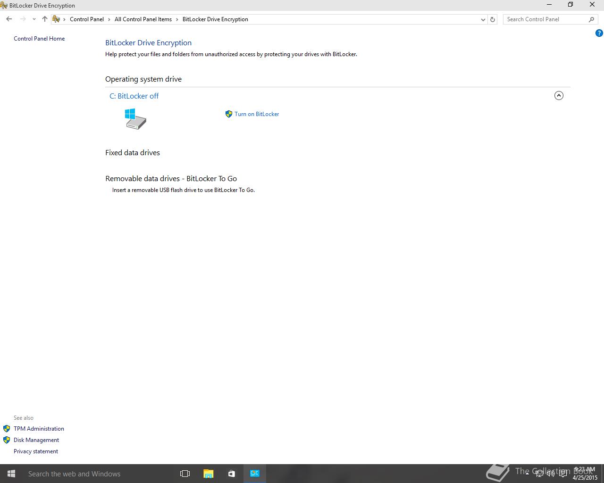Go up one level with Up arrow
Screen dimensions: 604x483
coord(45,19)
